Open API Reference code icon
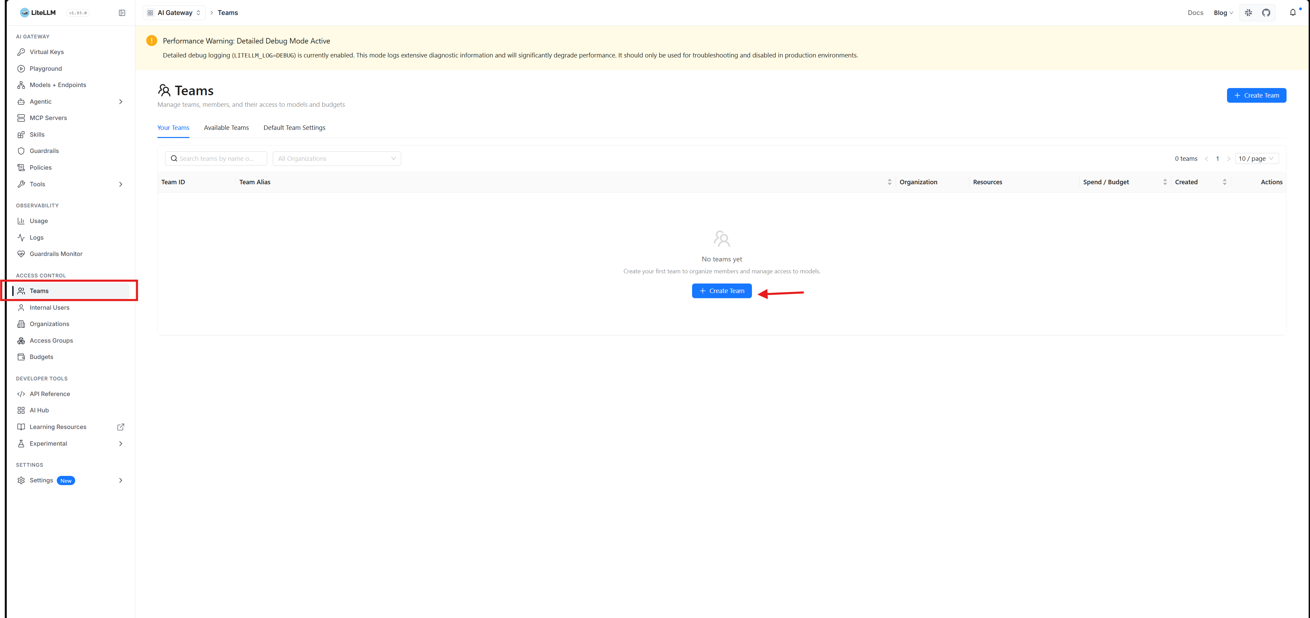 [21, 394]
